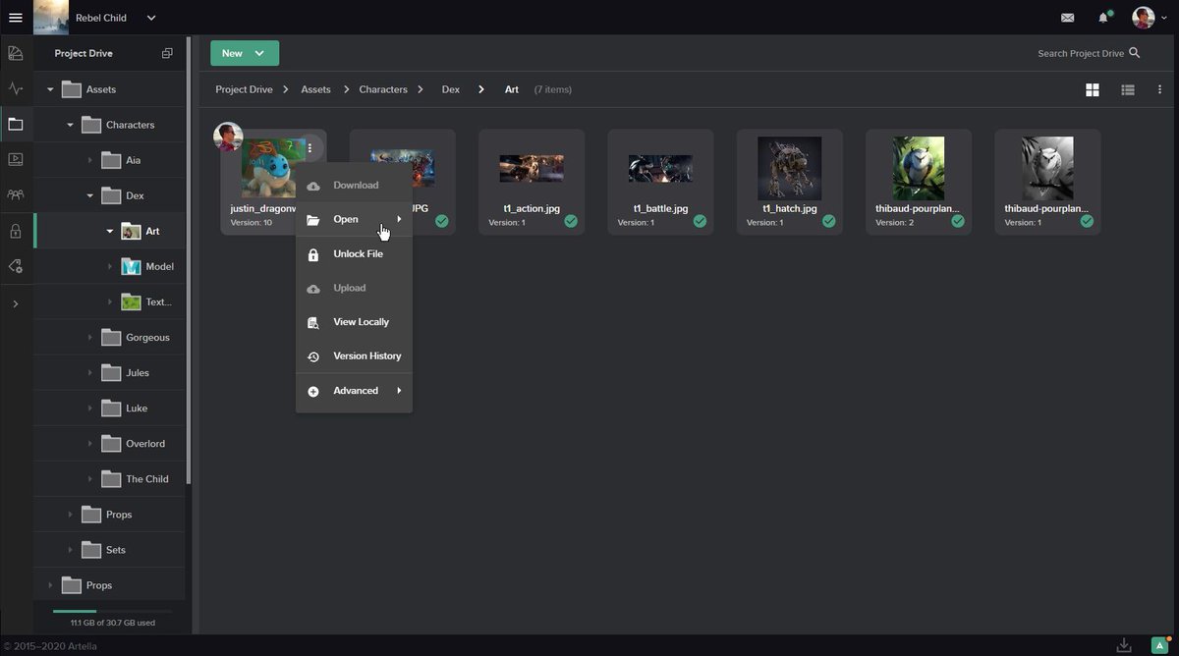Viewport: 1179px width, 656px height.
Task: Open the activity feed from the sidebar
Action: (16, 88)
